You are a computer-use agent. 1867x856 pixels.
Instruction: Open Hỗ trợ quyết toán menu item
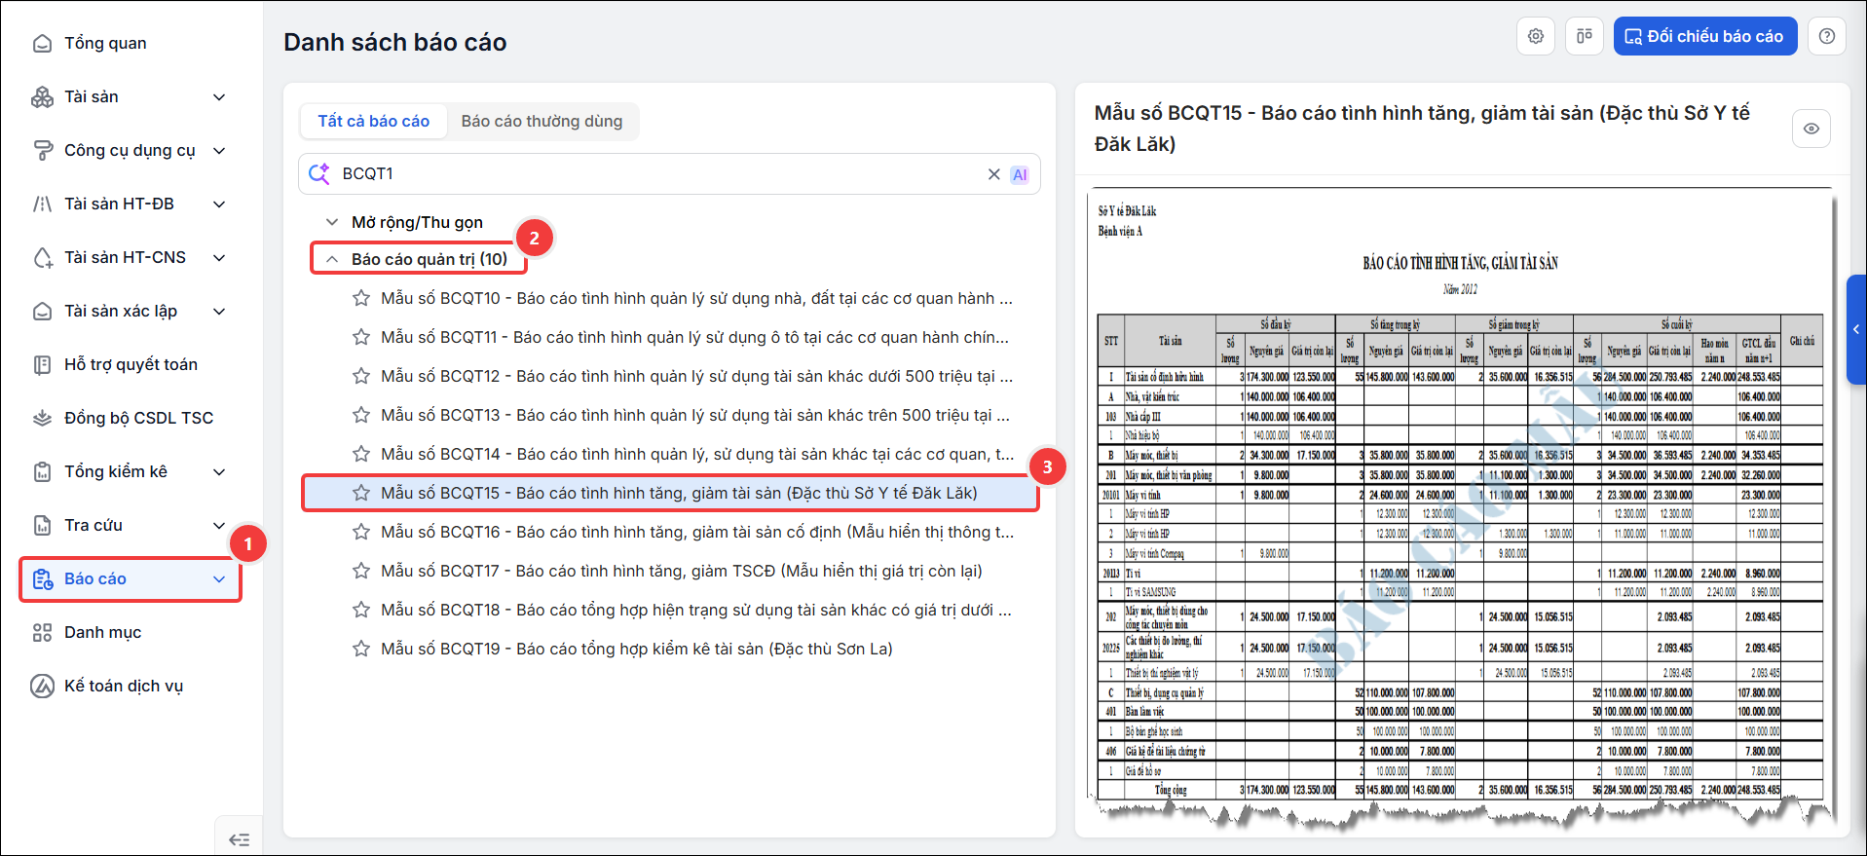(131, 364)
